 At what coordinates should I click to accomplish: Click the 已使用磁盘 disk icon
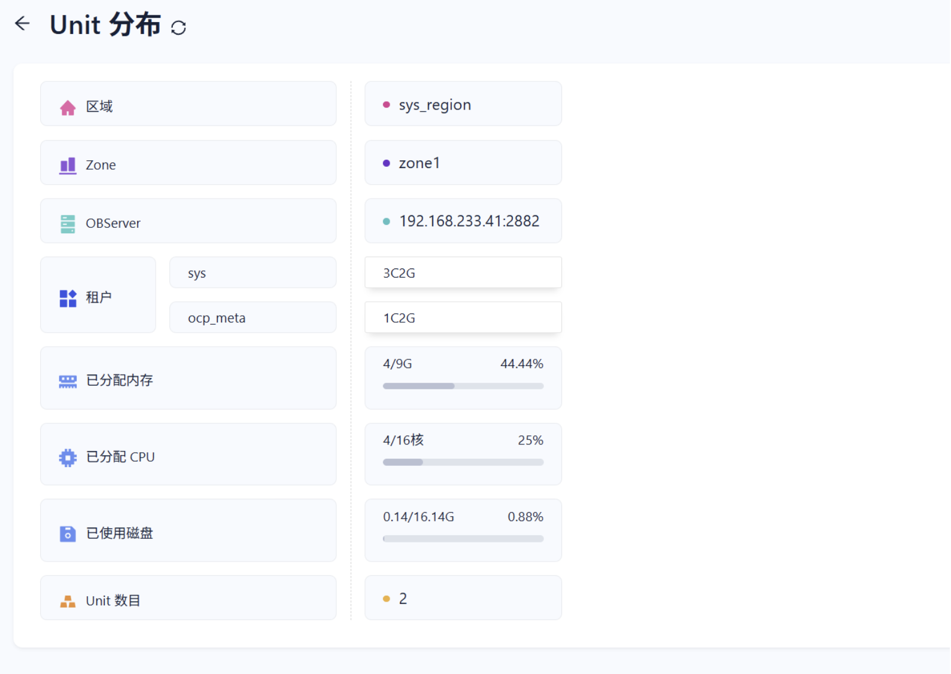(68, 533)
